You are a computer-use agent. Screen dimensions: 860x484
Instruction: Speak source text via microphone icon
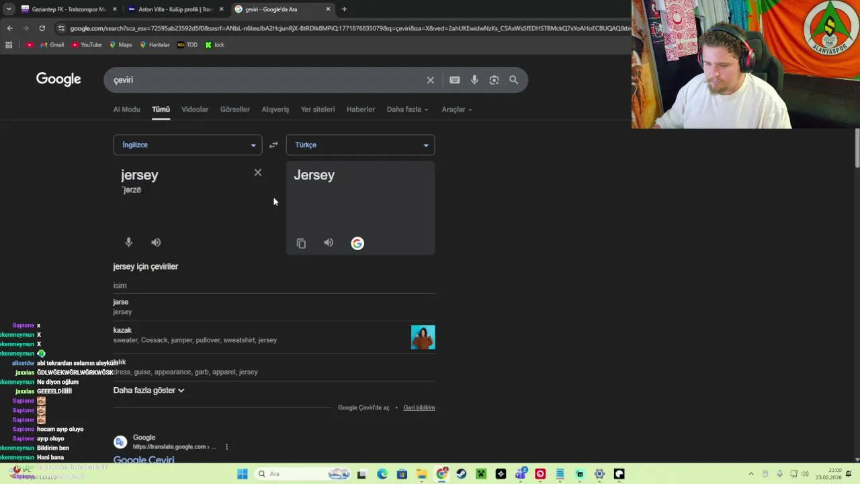(x=129, y=243)
